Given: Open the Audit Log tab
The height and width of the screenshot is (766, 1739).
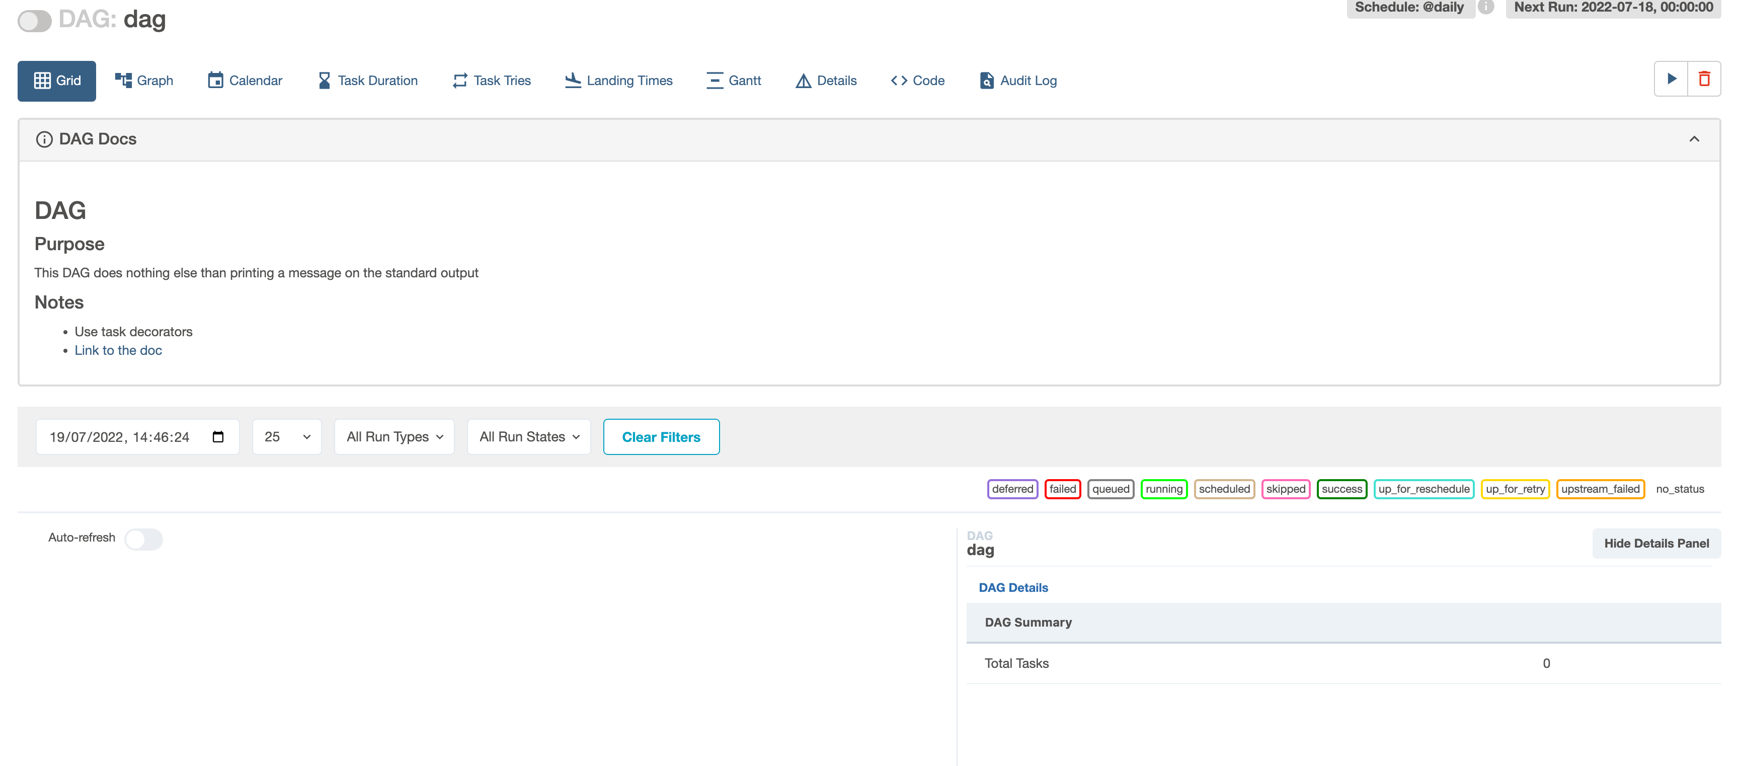Looking at the screenshot, I should pos(1017,81).
